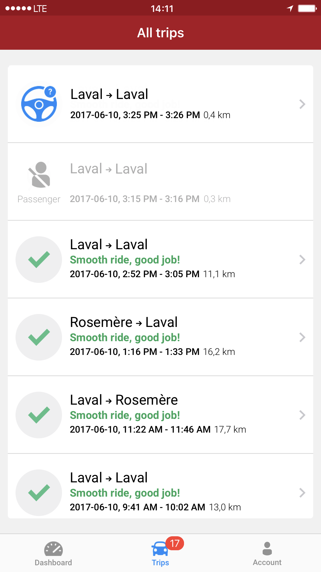Open the Trips tab
The image size is (321, 572).
coord(160,553)
